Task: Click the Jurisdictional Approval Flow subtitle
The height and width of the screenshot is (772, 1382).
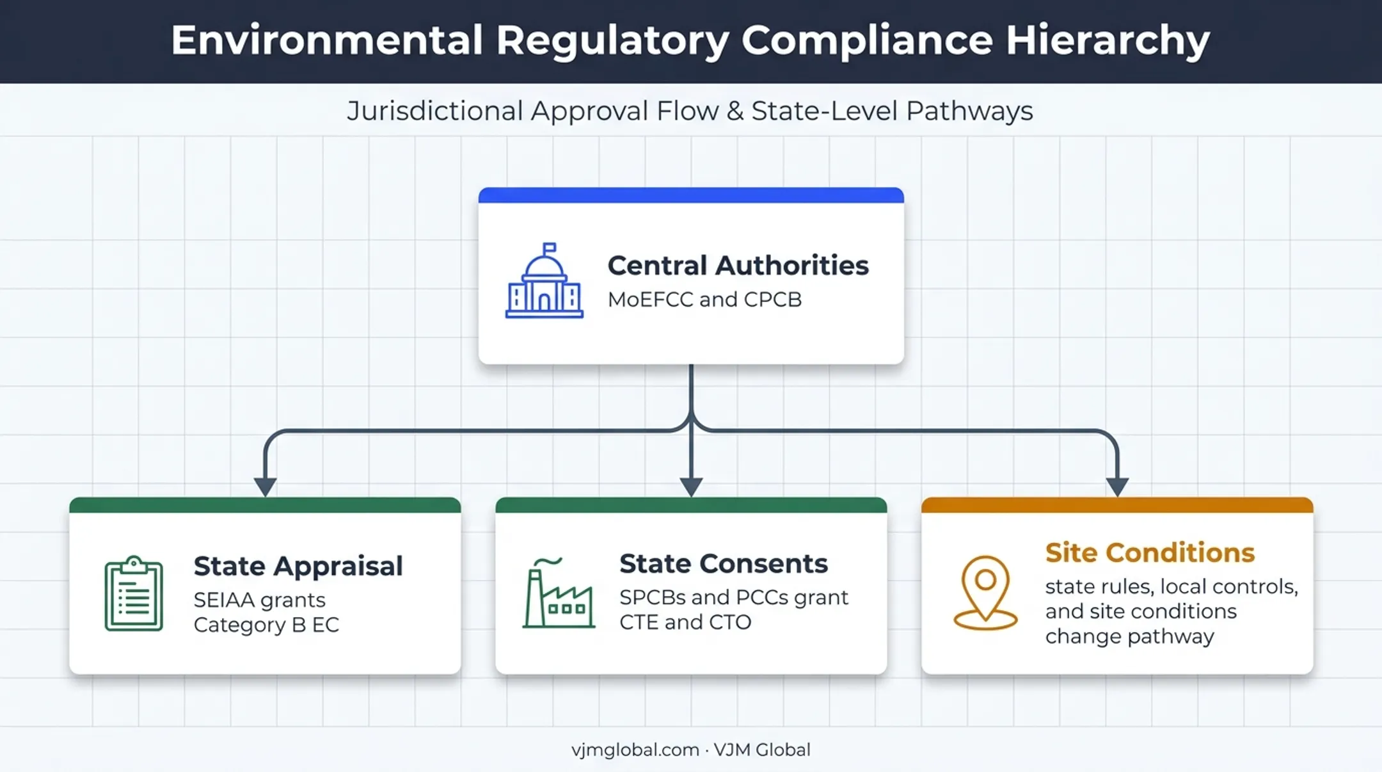Action: (690, 111)
